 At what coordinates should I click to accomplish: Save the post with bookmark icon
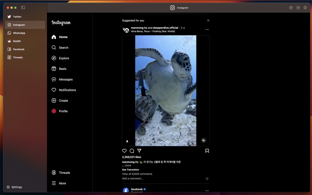[207, 151]
